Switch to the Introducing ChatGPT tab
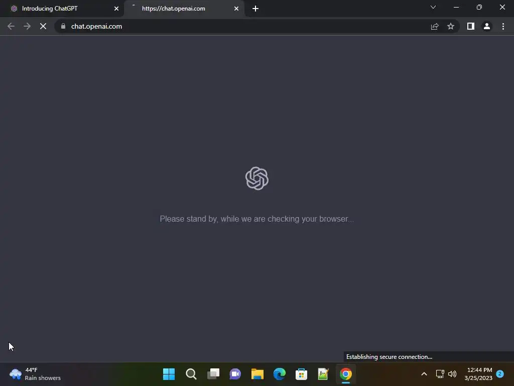This screenshot has width=514, height=386. tap(62, 9)
